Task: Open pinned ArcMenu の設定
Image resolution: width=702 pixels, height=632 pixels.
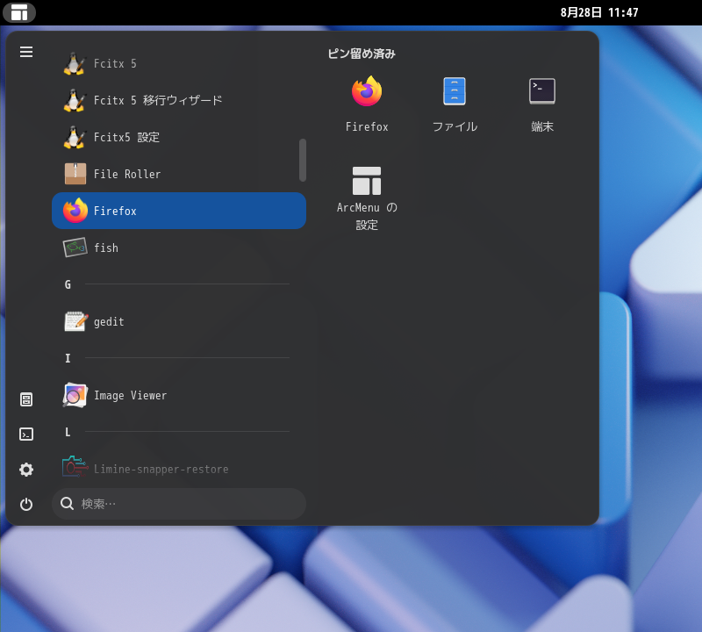Action: point(367,197)
